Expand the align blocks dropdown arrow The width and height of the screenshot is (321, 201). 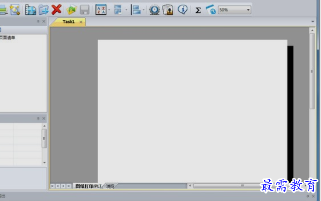143,10
